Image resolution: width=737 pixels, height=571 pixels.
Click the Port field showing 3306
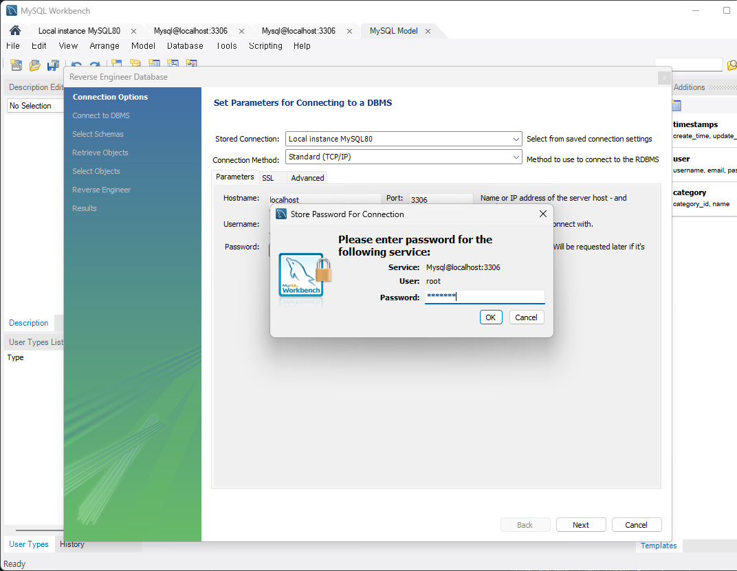[441, 199]
